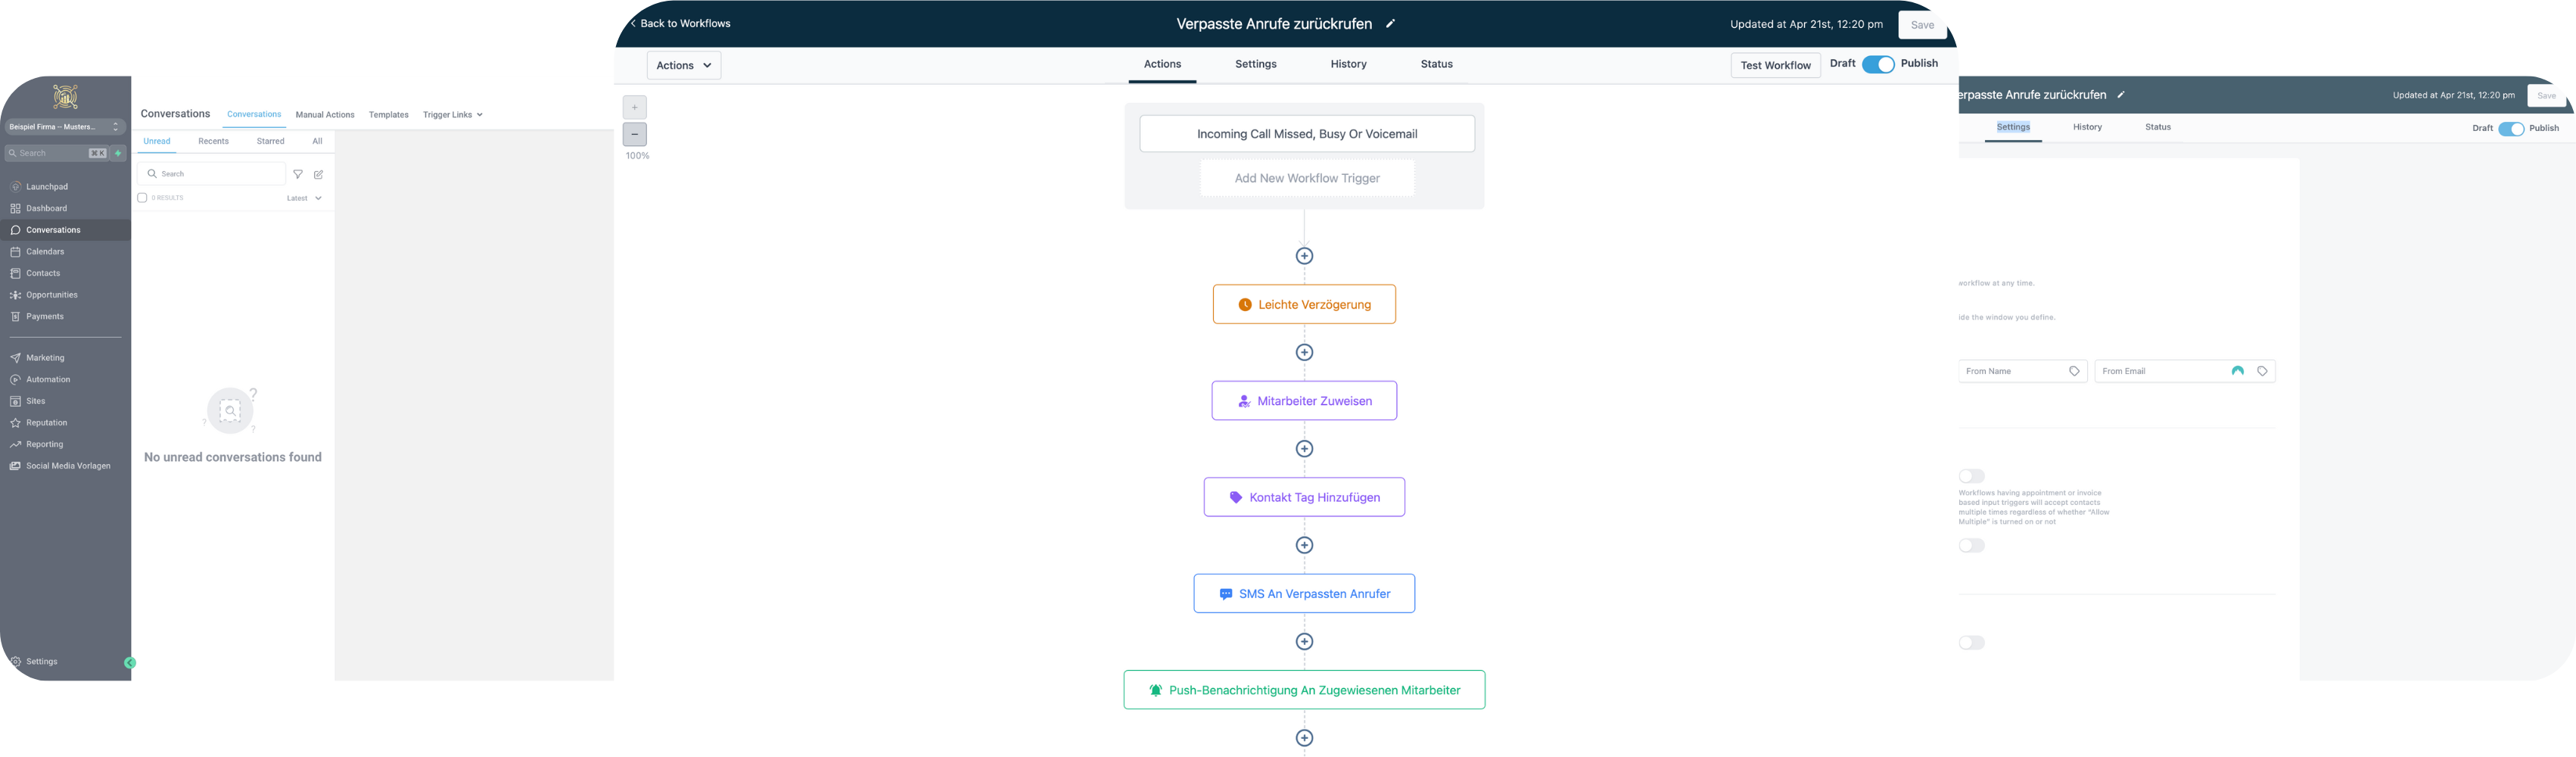
Task: Select the Starred conversations tab
Action: [x=270, y=141]
